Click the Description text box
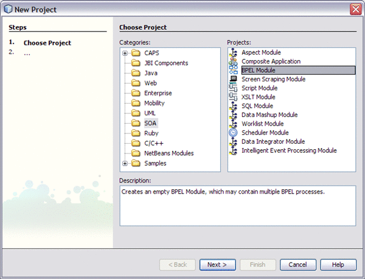Viewport: 365px width, 279px height. (x=238, y=206)
